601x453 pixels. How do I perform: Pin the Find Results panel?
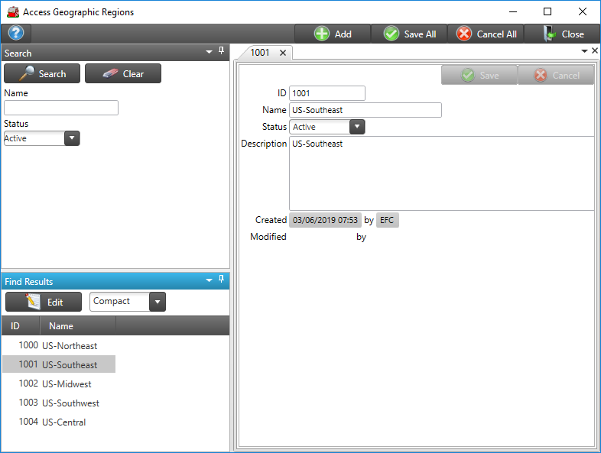[222, 280]
